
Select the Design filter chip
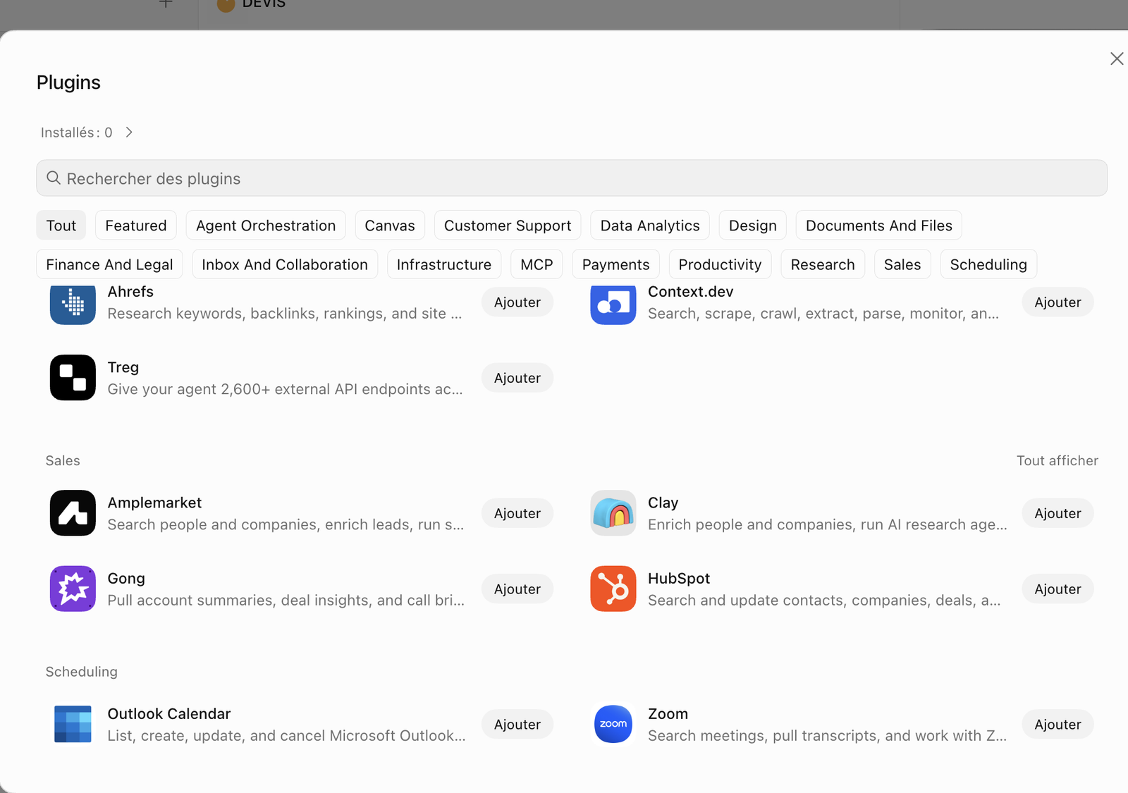click(x=753, y=226)
